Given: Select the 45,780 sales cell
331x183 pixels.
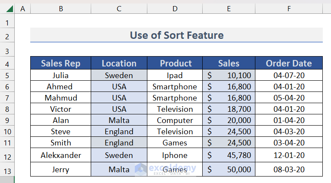Looking at the screenshot, I should 229,155.
